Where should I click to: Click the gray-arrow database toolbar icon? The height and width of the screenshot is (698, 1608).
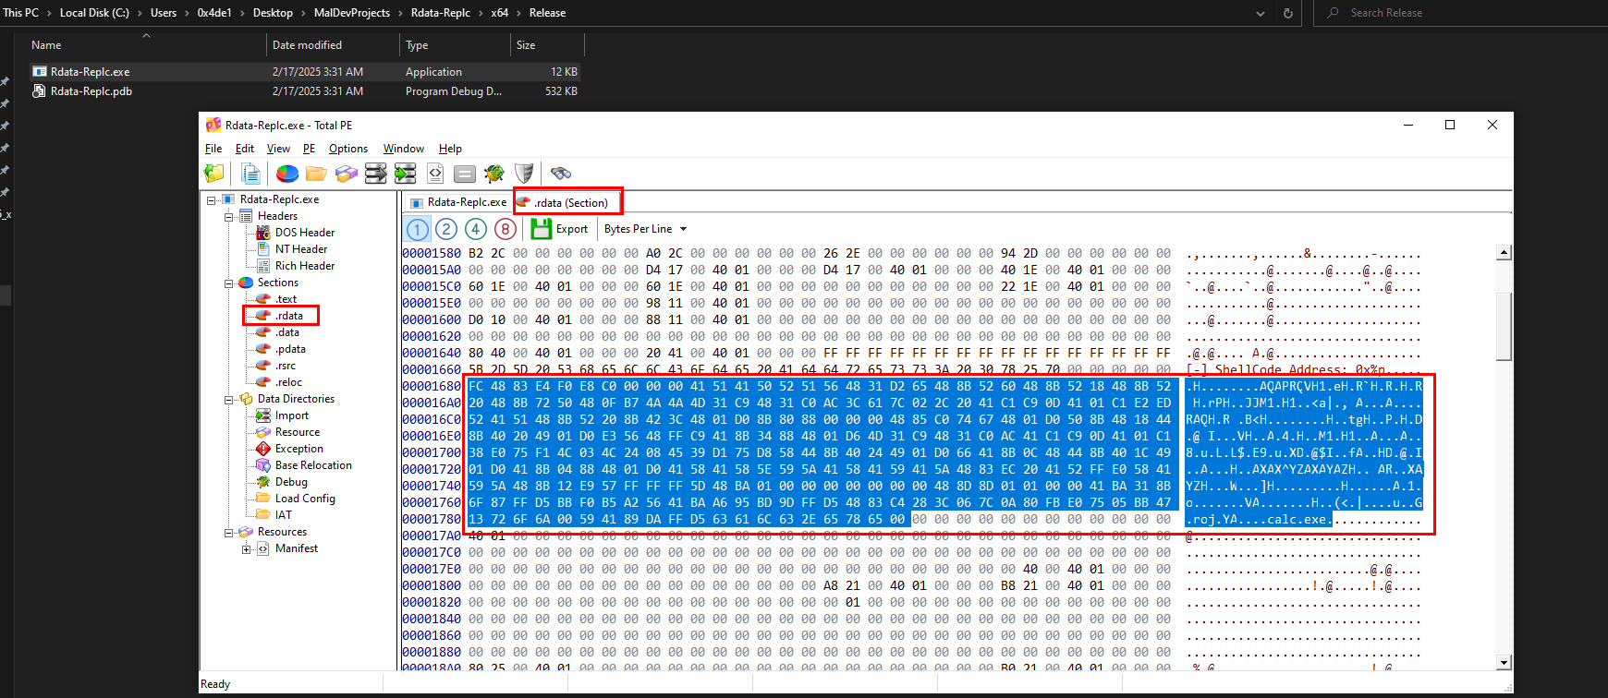[376, 173]
